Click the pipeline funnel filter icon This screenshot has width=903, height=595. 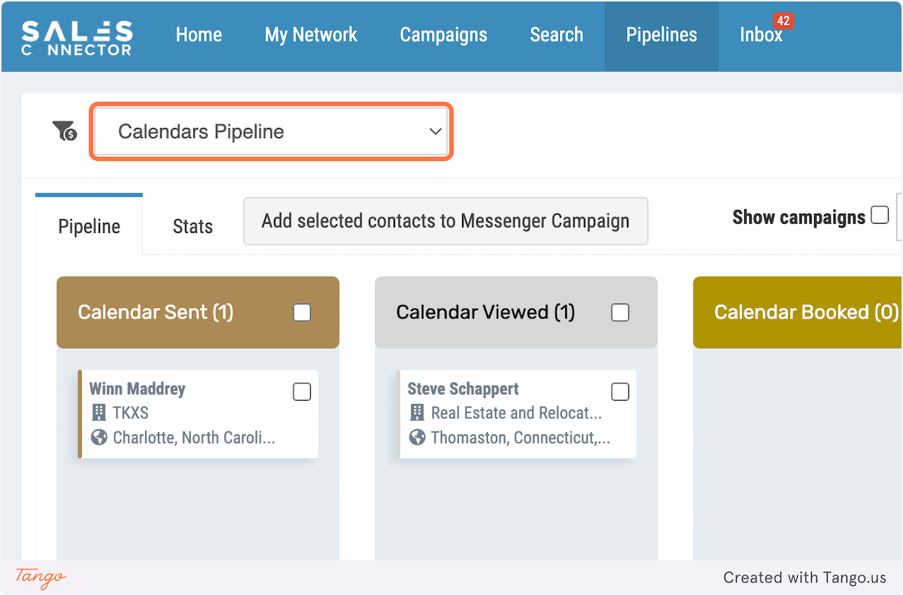coord(65,131)
